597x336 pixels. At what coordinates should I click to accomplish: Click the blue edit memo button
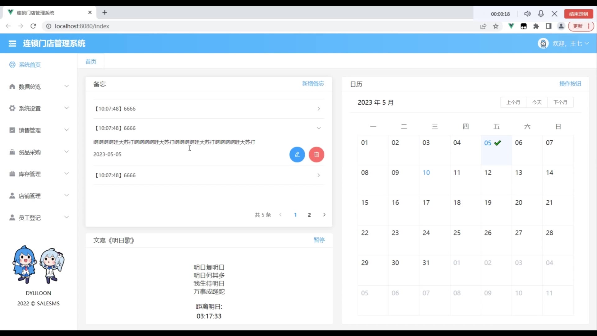(x=297, y=155)
